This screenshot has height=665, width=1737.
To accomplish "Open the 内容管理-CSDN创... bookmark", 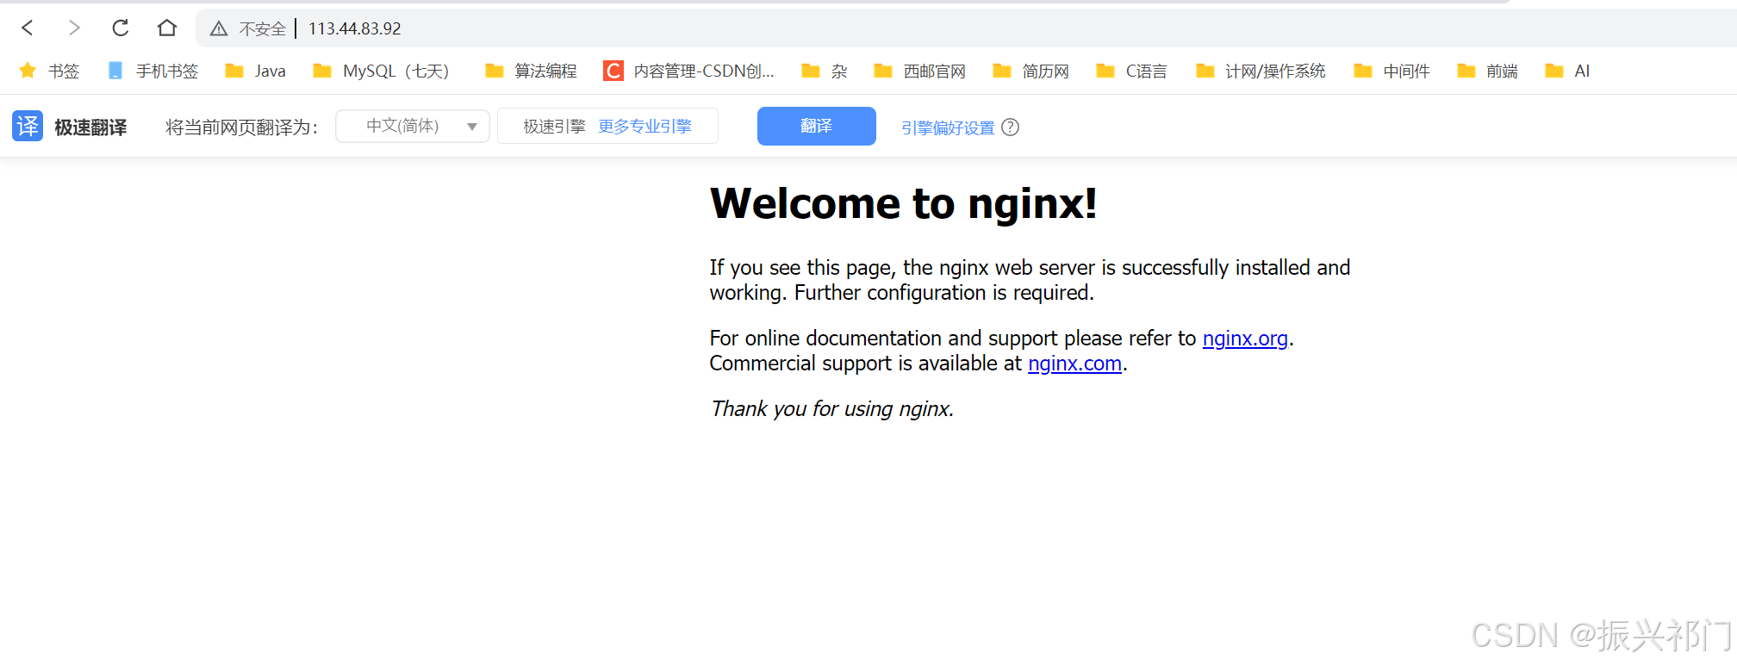I will [689, 71].
